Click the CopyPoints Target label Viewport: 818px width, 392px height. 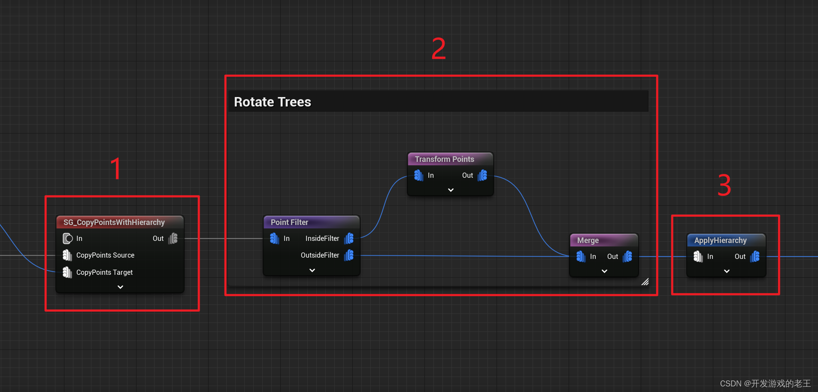pyautogui.click(x=104, y=272)
